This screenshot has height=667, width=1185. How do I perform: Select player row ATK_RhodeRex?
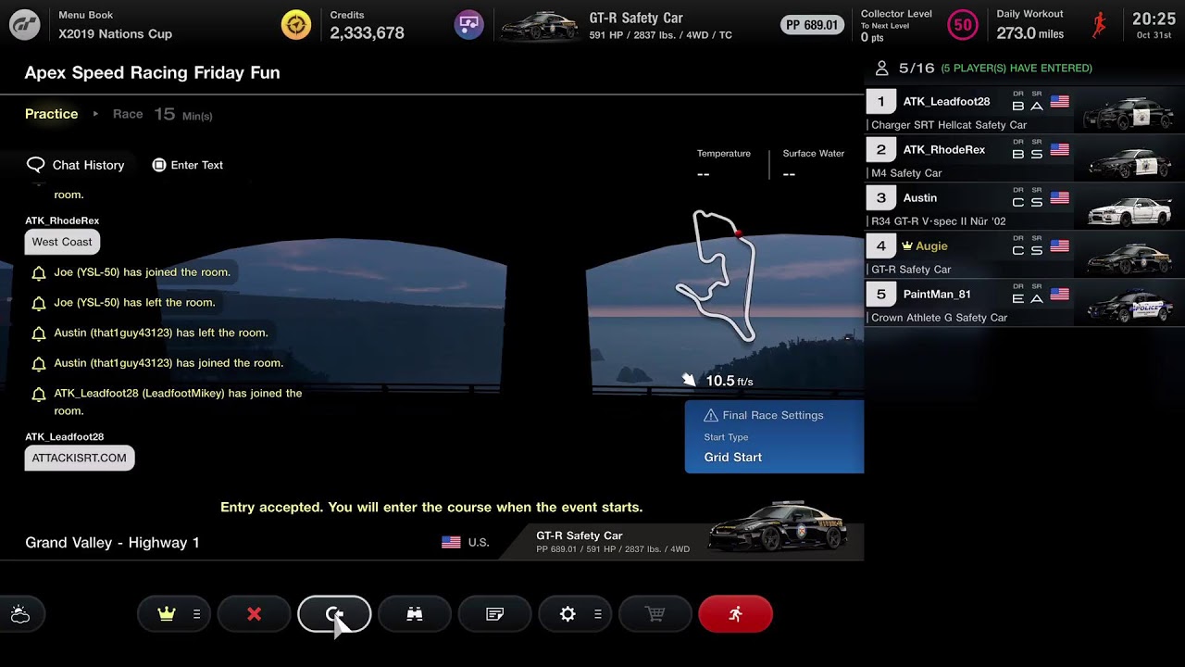coord(1025,159)
